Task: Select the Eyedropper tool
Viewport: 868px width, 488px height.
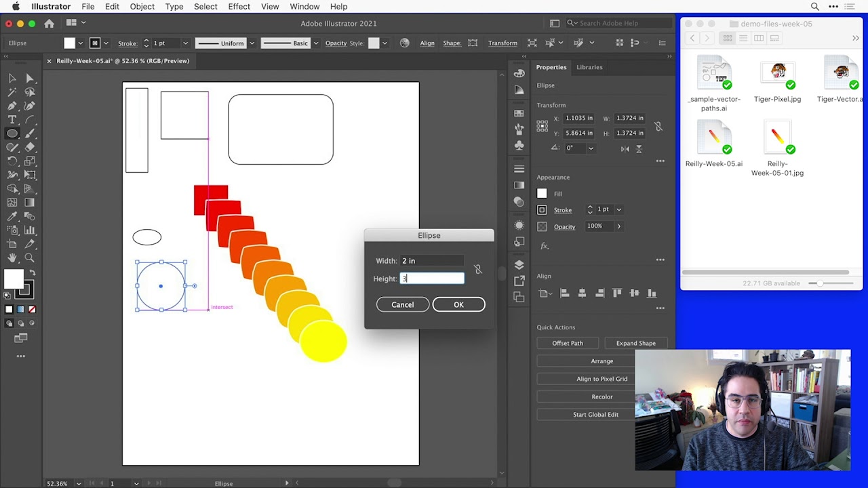Action: (12, 216)
